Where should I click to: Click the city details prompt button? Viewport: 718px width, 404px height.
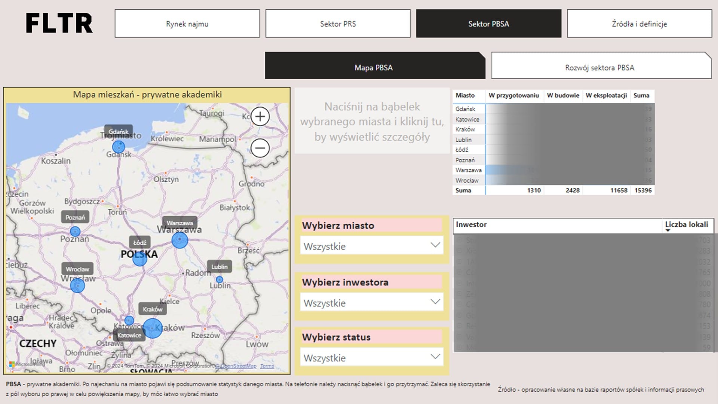(x=372, y=121)
